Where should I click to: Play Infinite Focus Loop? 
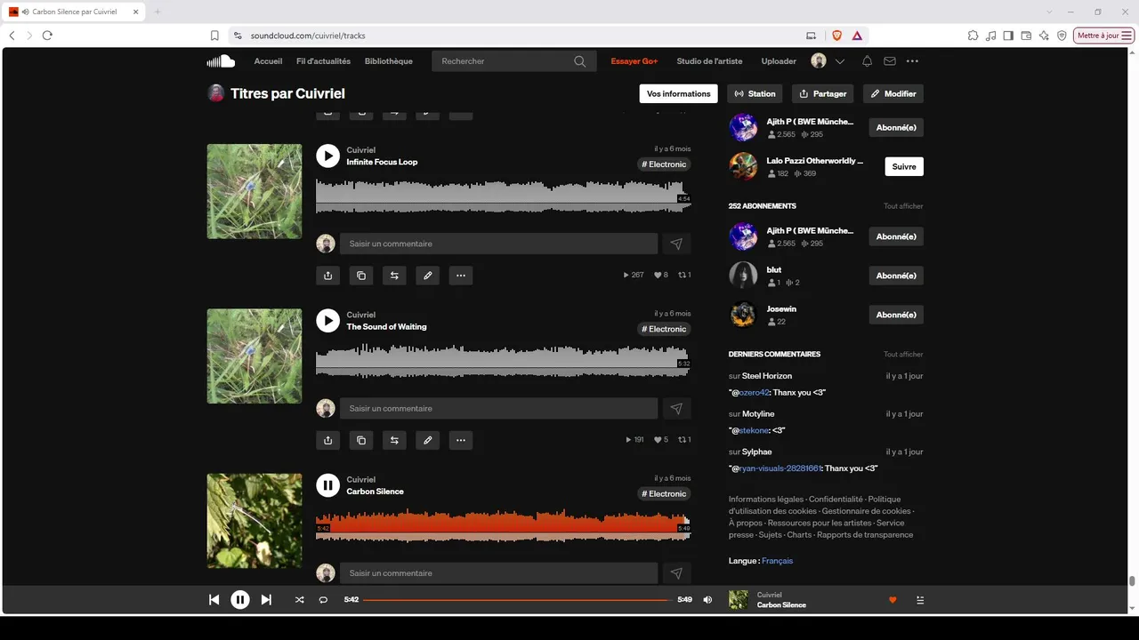327,156
